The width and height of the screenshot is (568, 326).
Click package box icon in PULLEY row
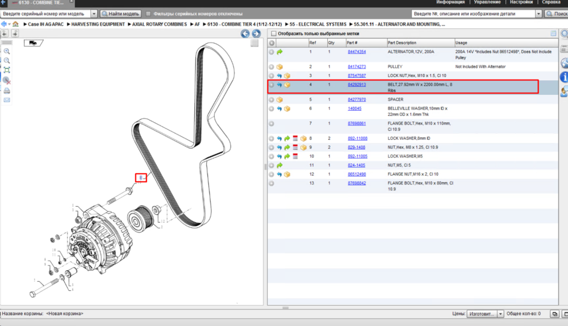[x=279, y=67]
